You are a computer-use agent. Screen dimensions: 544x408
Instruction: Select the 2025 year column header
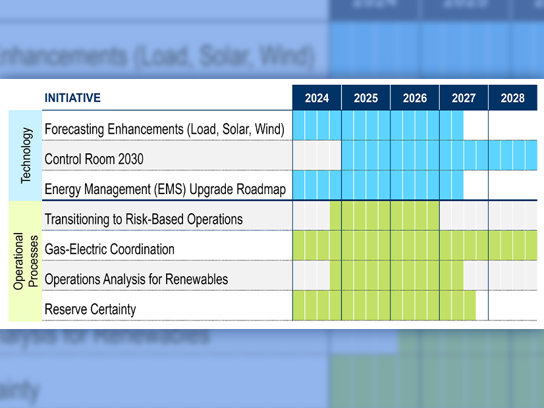pyautogui.click(x=366, y=98)
